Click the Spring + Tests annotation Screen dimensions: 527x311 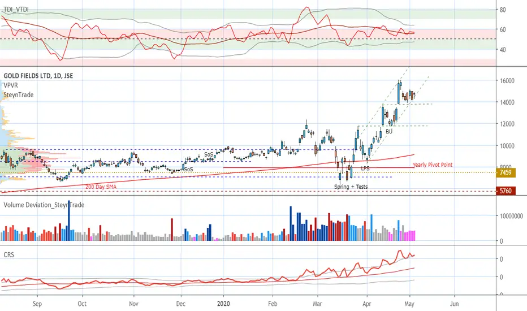pyautogui.click(x=351, y=187)
